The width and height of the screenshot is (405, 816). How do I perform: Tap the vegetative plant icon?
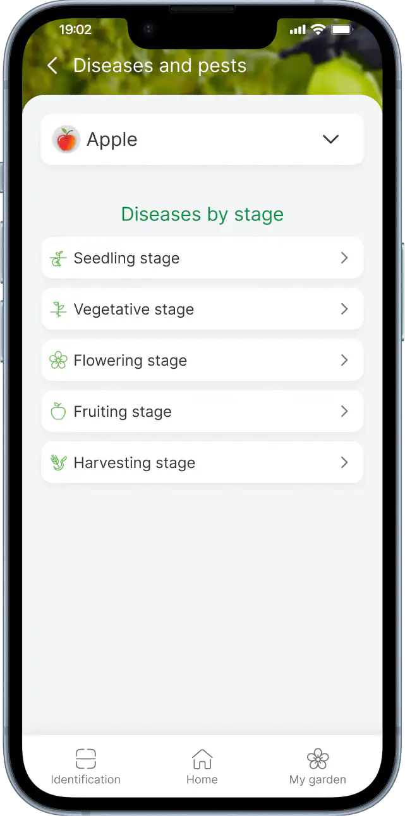(58, 309)
